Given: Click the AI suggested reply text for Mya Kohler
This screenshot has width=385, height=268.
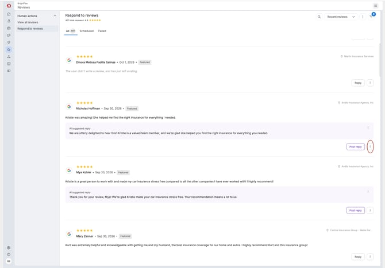Looking at the screenshot, I should pos(153,197).
